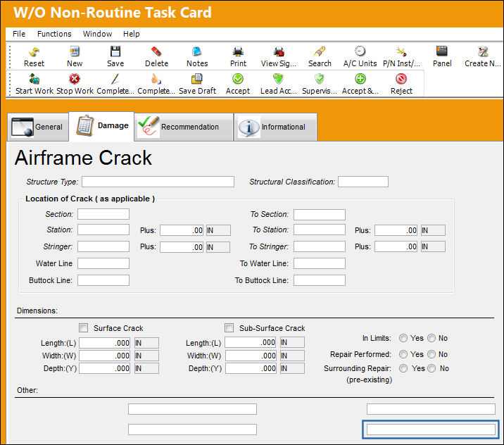Click the Lead Acc... shield icon
504x445 pixels.
pos(278,79)
